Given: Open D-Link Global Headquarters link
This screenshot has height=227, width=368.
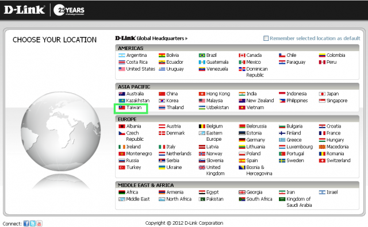Looking at the screenshot, I should coord(151,39).
